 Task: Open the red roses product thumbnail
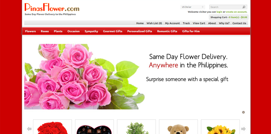[x=52, y=127]
